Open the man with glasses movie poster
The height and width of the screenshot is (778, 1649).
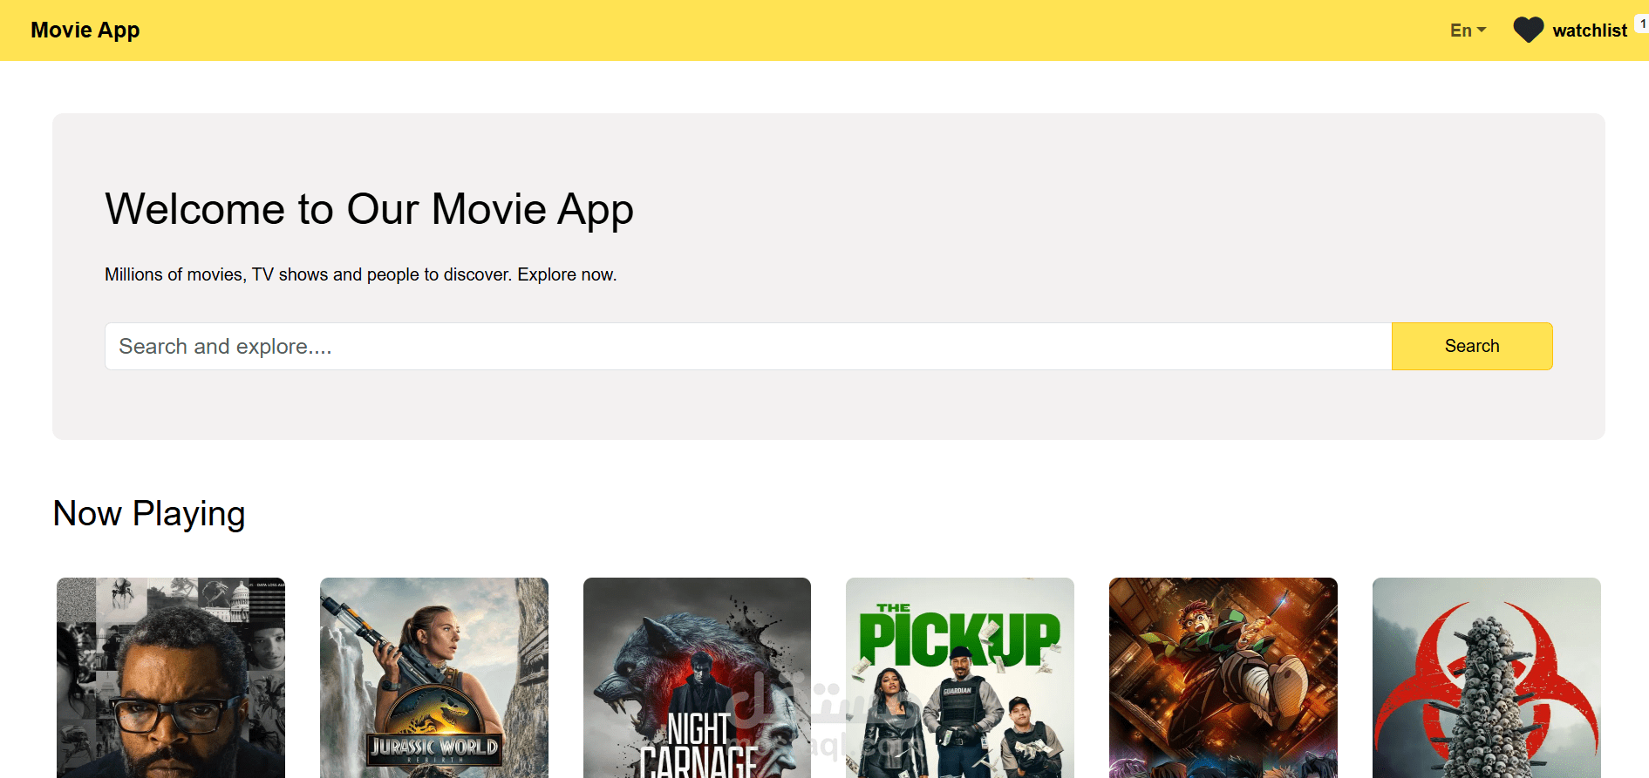(x=171, y=678)
